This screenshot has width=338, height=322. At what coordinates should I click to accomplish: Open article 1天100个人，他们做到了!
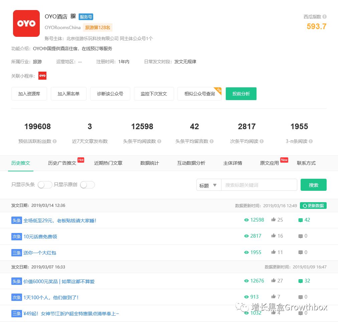tap(51, 298)
